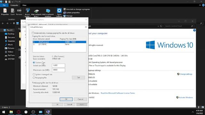This screenshot has height=115, width=205.
Task: Click Cancel in Virtual Memory dialog
Action: pyautogui.click(x=80, y=99)
